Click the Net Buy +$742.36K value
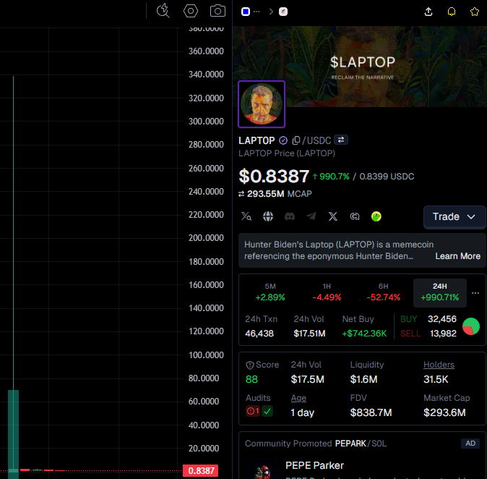Screen dimensions: 487x479 click(364, 334)
